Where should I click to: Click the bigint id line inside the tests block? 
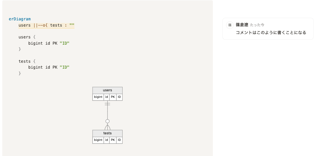pyautogui.click(x=49, y=67)
